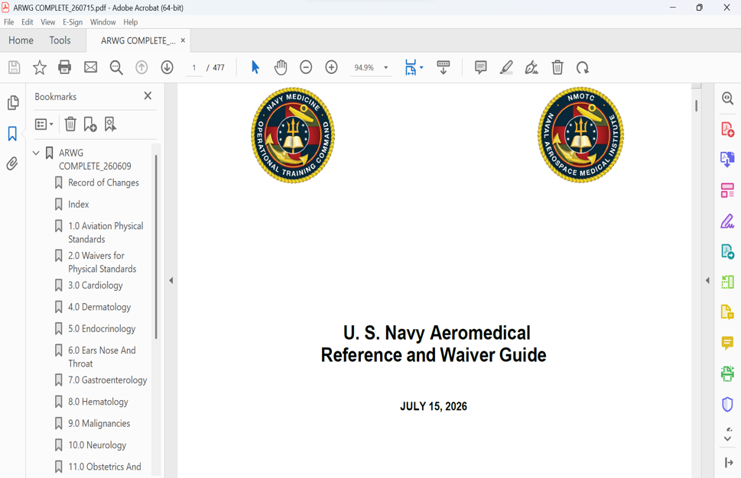
Task: Go to 3.0 Cardiology bookmark
Action: pyautogui.click(x=95, y=286)
